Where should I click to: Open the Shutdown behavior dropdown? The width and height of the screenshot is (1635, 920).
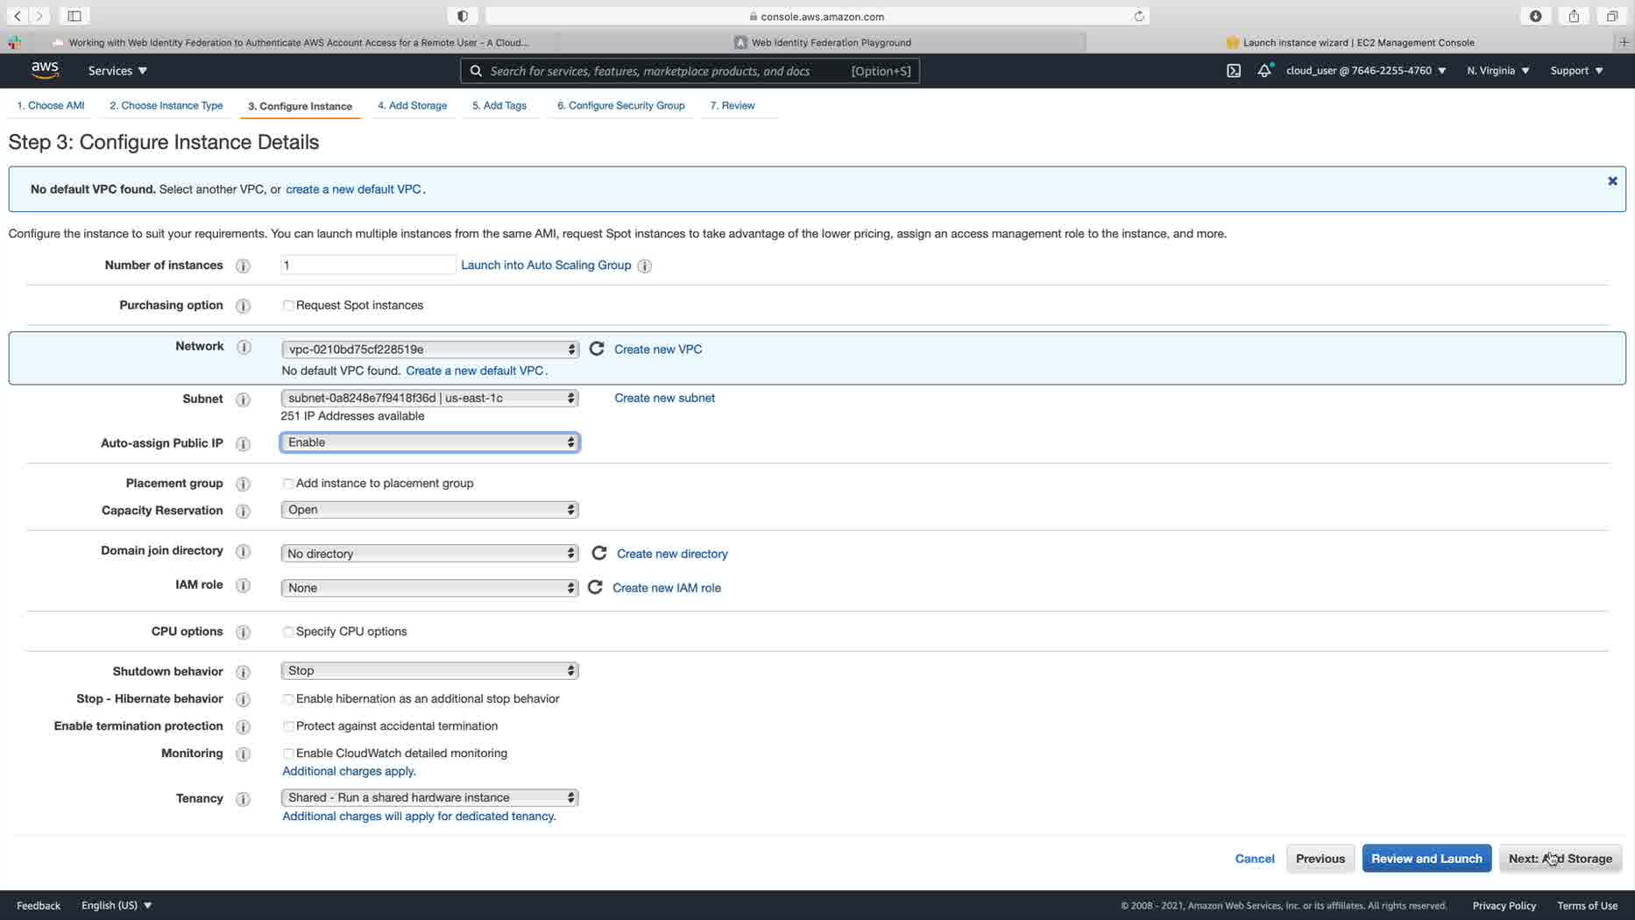point(429,670)
